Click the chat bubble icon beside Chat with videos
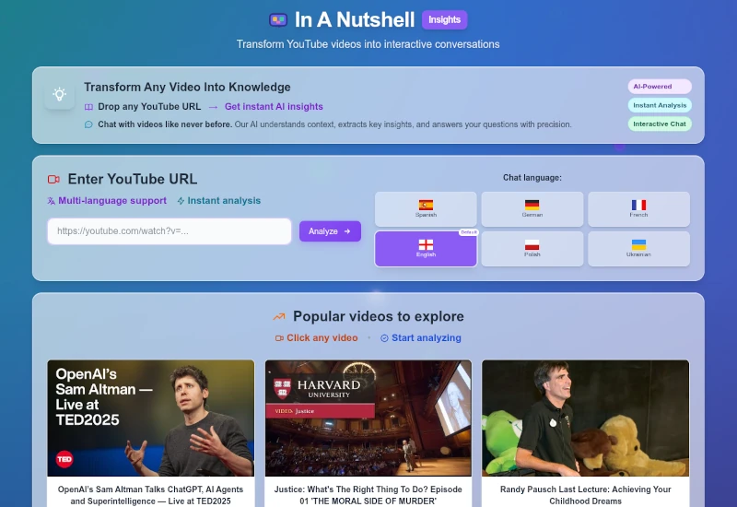 click(x=88, y=124)
